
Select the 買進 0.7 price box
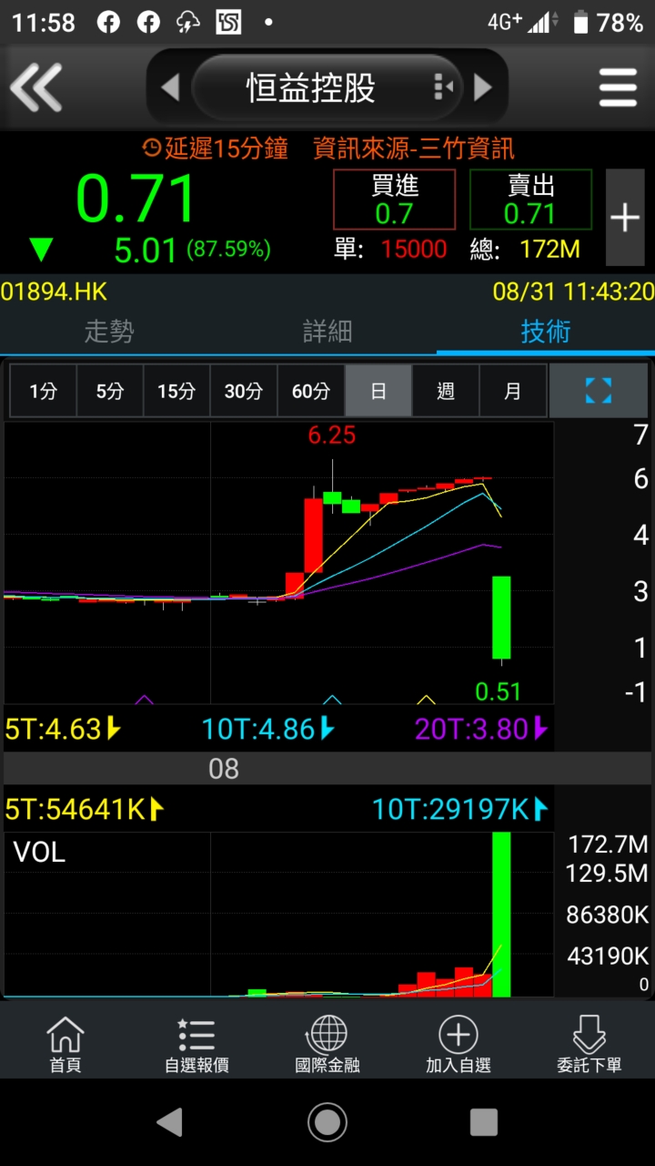tap(395, 199)
